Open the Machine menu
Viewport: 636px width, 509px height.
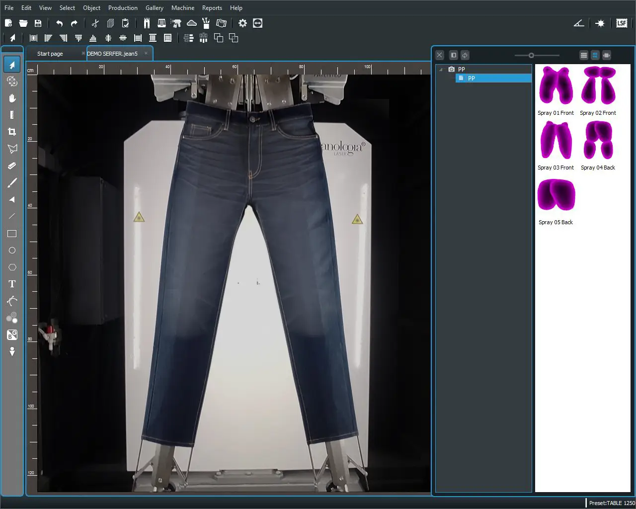pos(182,8)
